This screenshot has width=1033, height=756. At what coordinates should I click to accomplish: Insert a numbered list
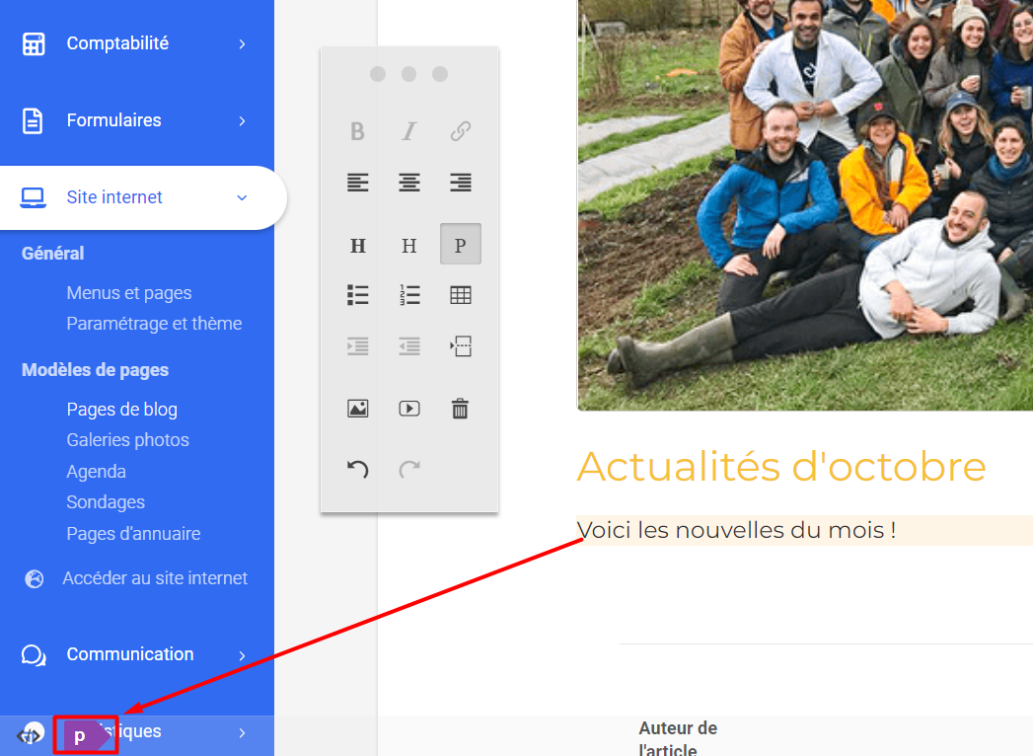click(x=409, y=294)
